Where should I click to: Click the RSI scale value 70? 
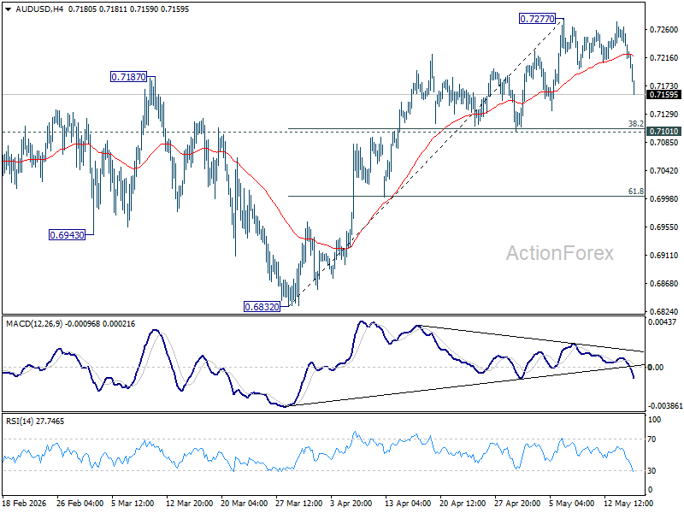652,439
